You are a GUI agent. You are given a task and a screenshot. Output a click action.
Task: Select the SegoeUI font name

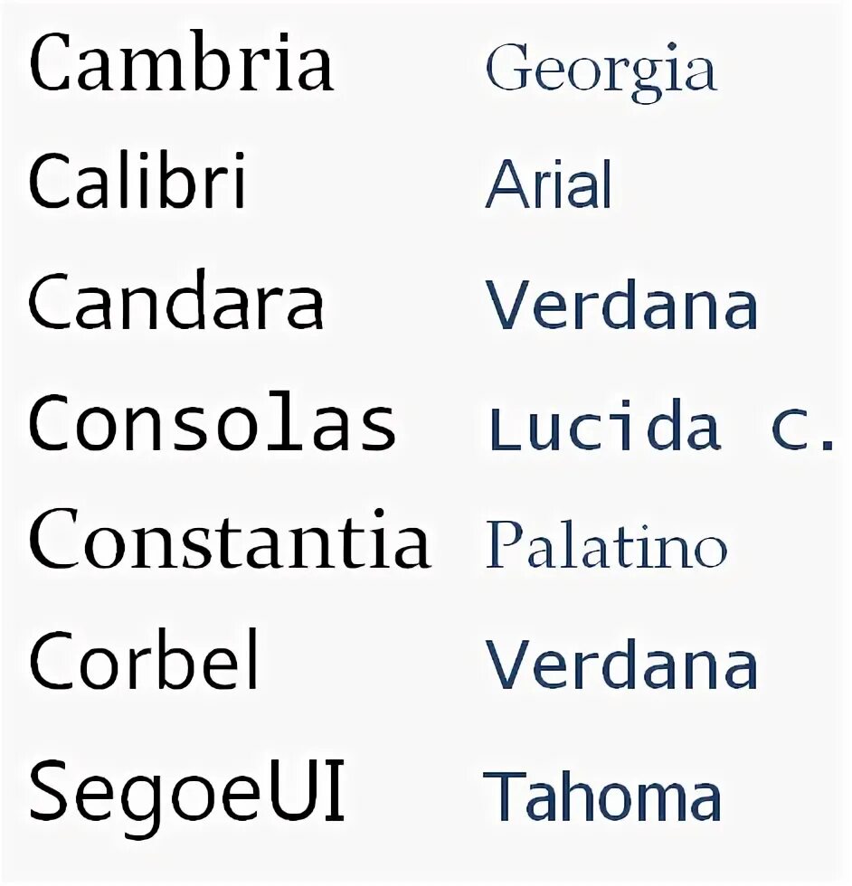187,796
